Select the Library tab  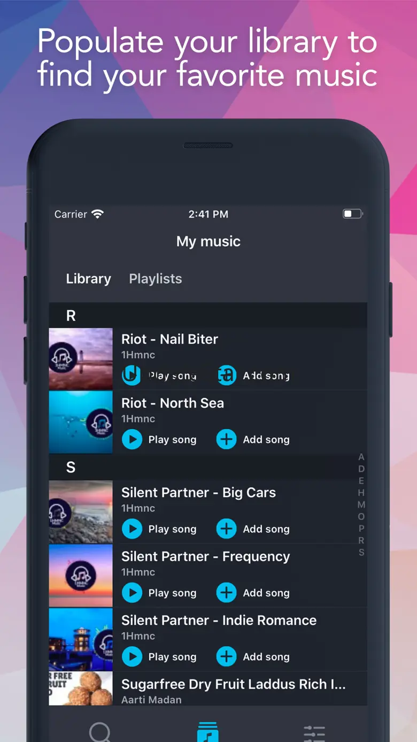pyautogui.click(x=89, y=279)
